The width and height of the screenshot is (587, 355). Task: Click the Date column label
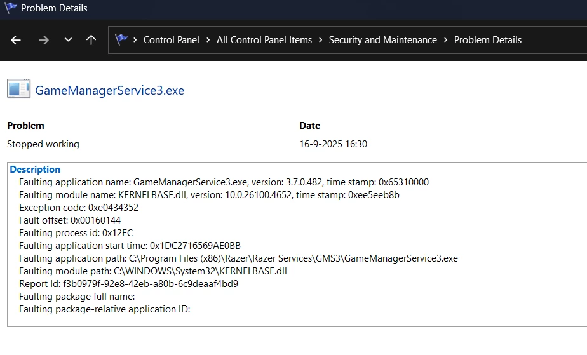click(x=309, y=126)
